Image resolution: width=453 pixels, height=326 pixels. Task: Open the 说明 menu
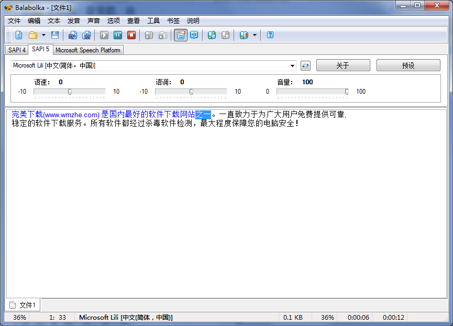pyautogui.click(x=193, y=21)
